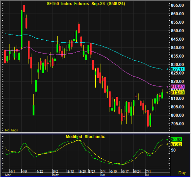Click the 865.00 price axis label

177,5
